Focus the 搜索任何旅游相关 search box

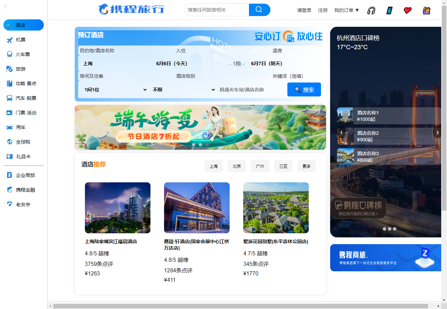[217, 10]
